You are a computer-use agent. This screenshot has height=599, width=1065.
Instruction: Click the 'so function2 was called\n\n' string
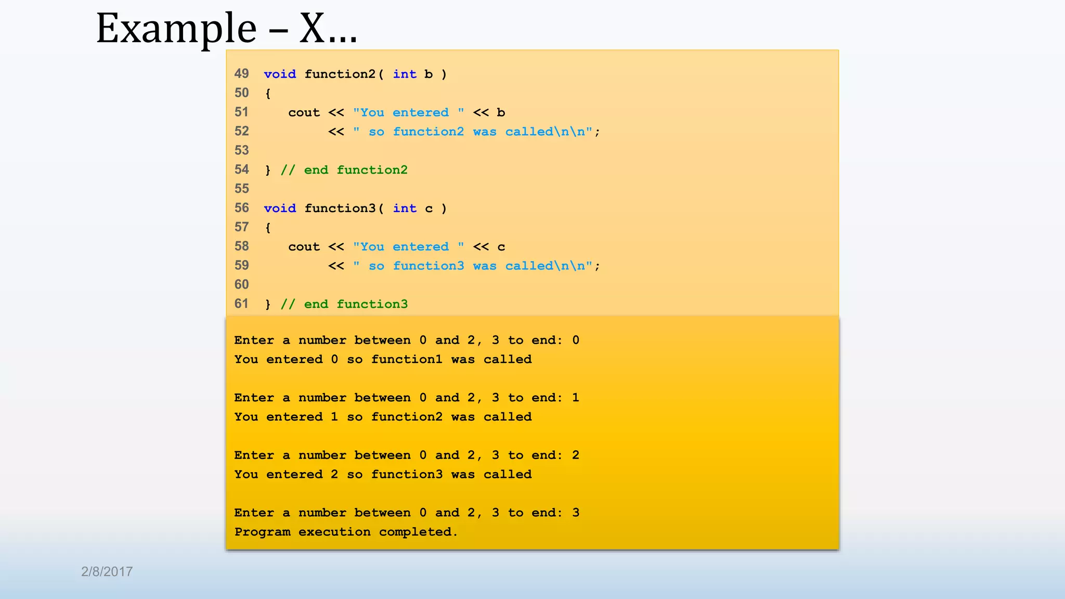click(473, 132)
